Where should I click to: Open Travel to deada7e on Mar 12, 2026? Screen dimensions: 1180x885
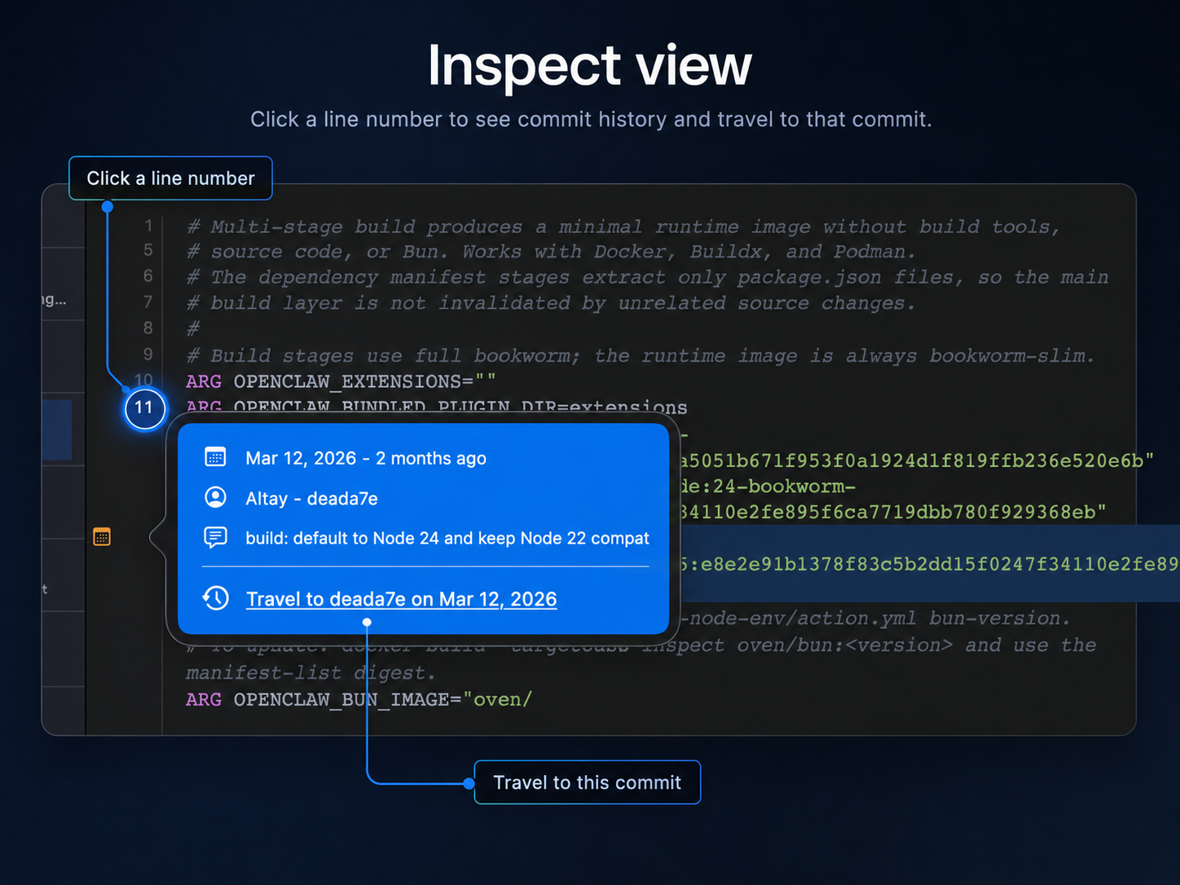tap(402, 599)
